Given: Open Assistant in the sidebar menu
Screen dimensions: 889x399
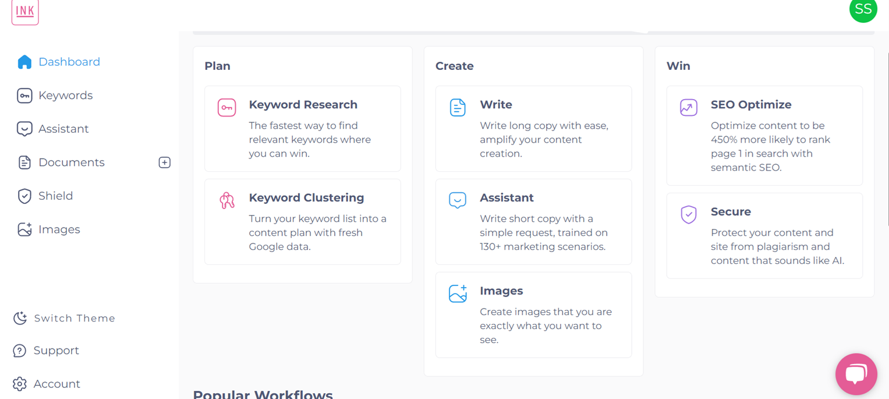Looking at the screenshot, I should (x=63, y=129).
